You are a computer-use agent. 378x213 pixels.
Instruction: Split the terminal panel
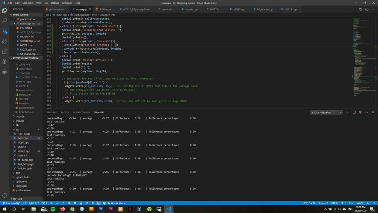click(x=354, y=112)
